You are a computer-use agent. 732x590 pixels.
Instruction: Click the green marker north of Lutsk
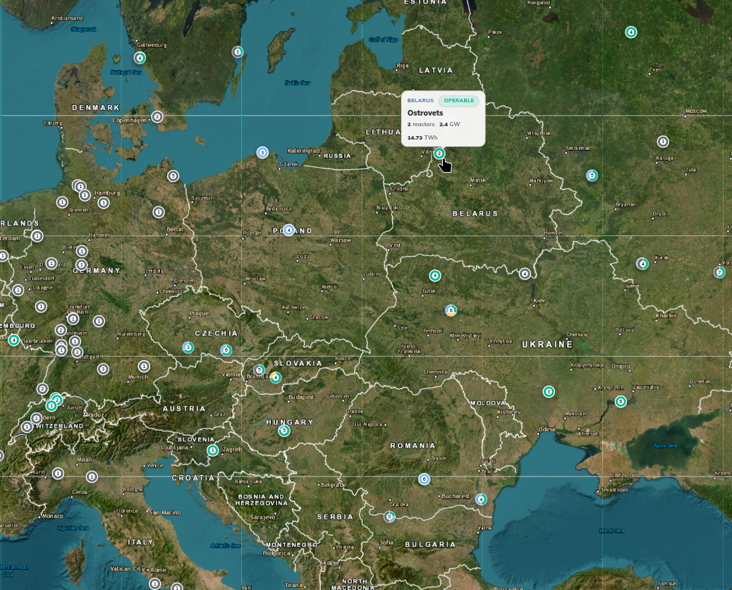pyautogui.click(x=435, y=276)
